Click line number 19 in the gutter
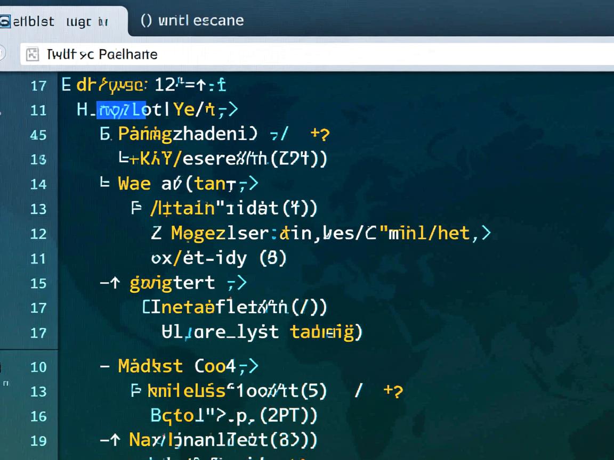Viewport: 614px width, 460px height. pos(38,441)
